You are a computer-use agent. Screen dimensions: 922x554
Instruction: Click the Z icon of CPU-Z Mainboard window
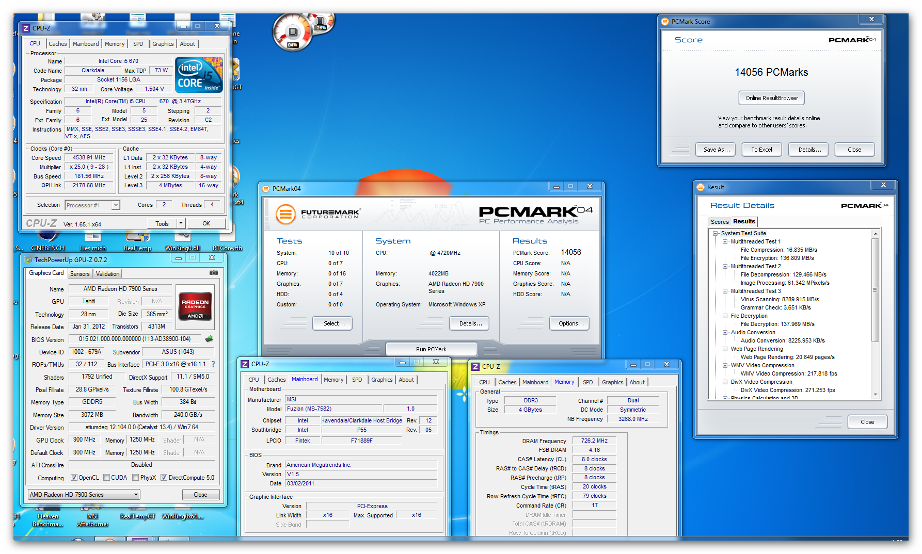click(245, 364)
